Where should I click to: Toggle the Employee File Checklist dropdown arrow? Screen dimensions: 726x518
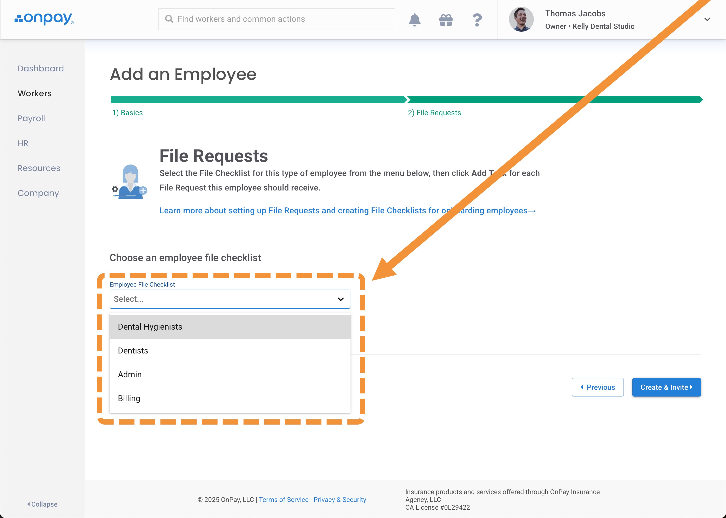pyautogui.click(x=340, y=299)
